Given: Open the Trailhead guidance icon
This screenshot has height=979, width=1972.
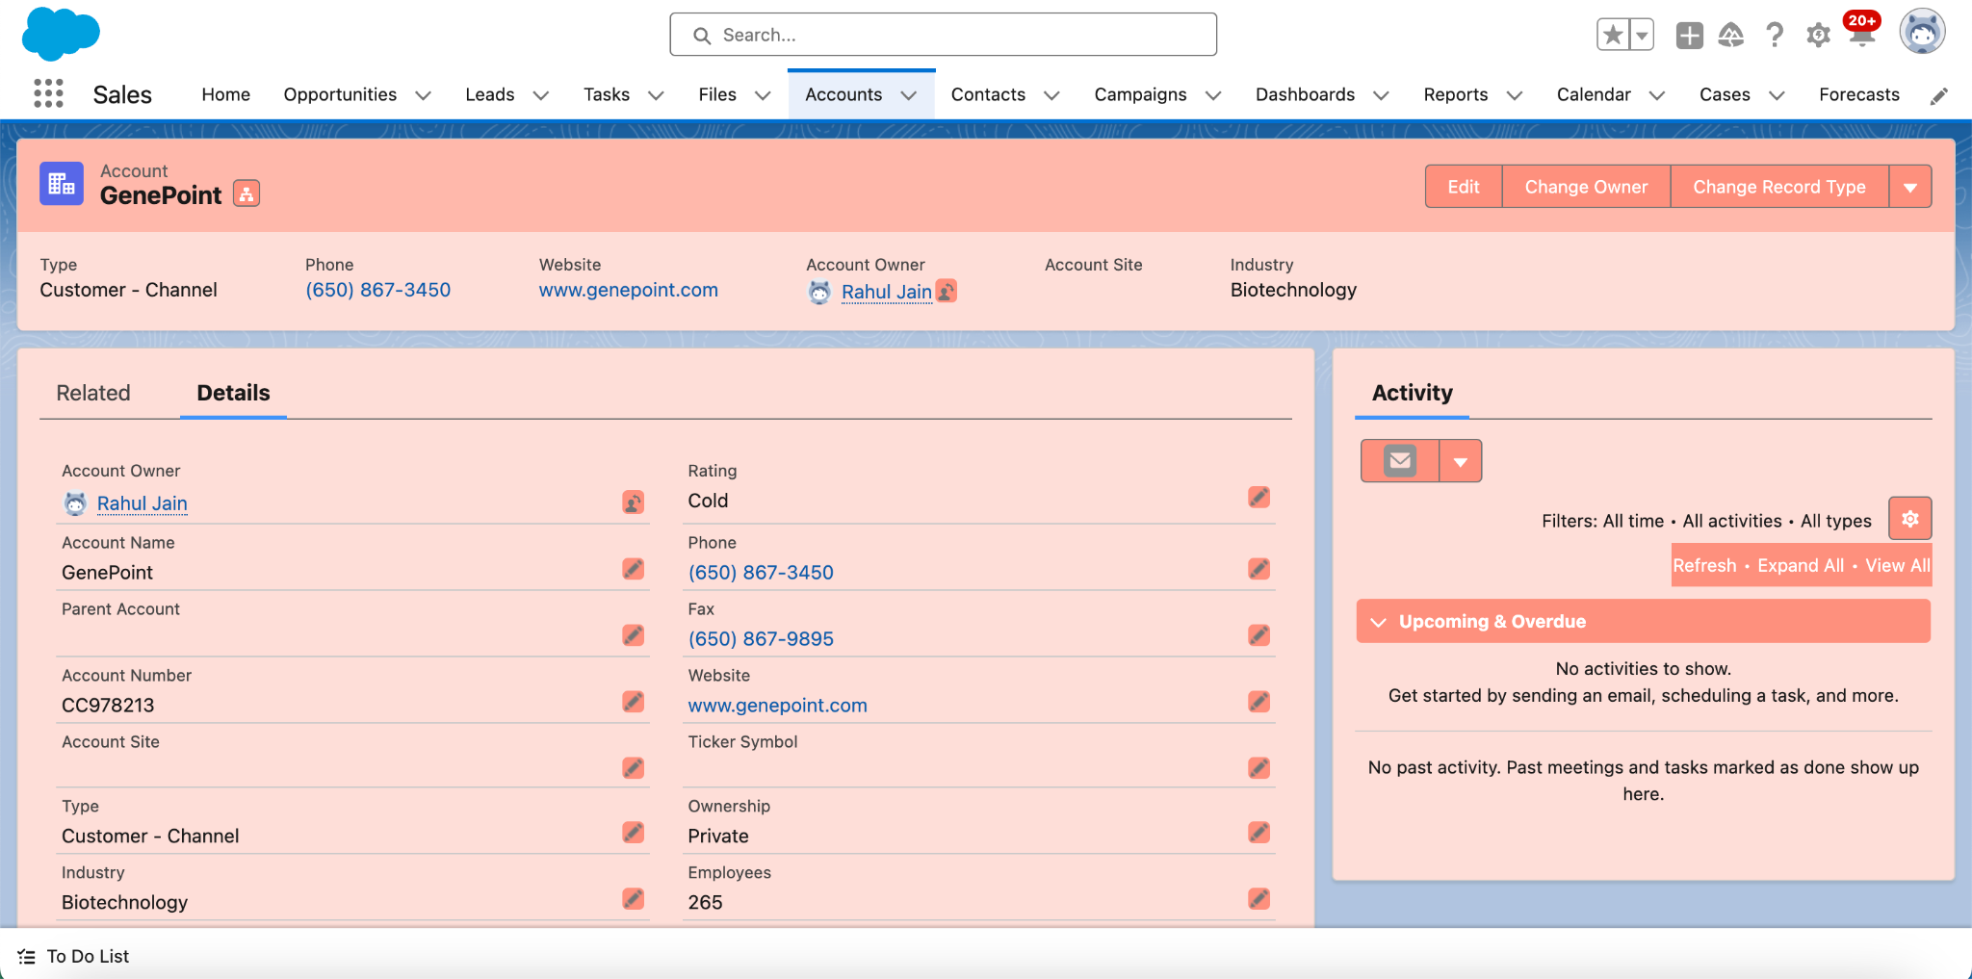Looking at the screenshot, I should tap(1731, 36).
